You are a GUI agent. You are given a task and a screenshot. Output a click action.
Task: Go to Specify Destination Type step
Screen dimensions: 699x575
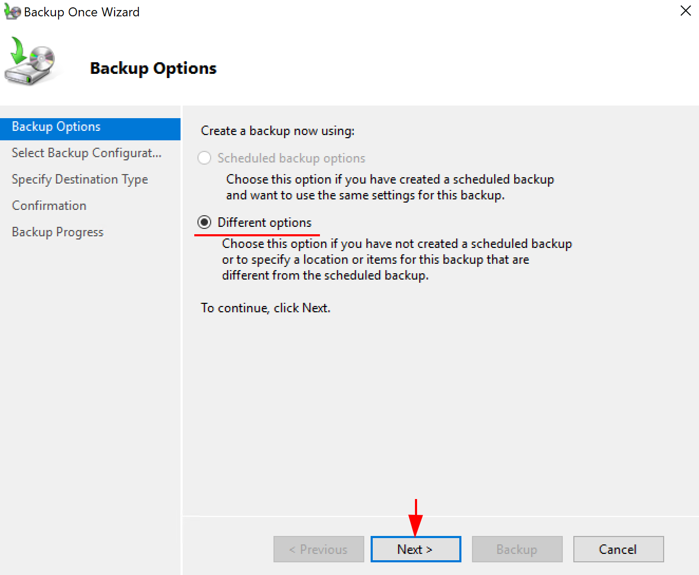click(x=80, y=179)
